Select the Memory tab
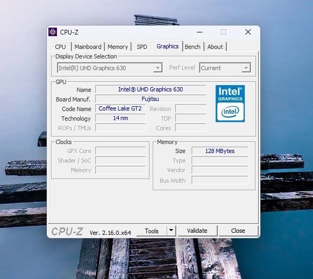 (x=118, y=47)
